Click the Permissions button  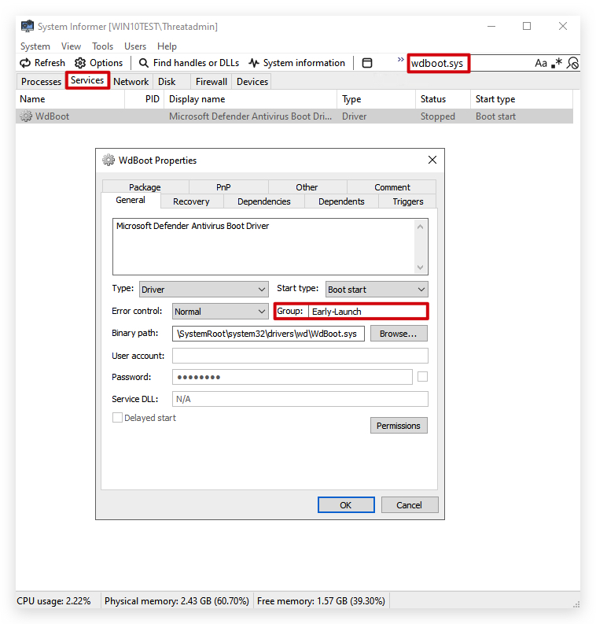click(x=399, y=426)
